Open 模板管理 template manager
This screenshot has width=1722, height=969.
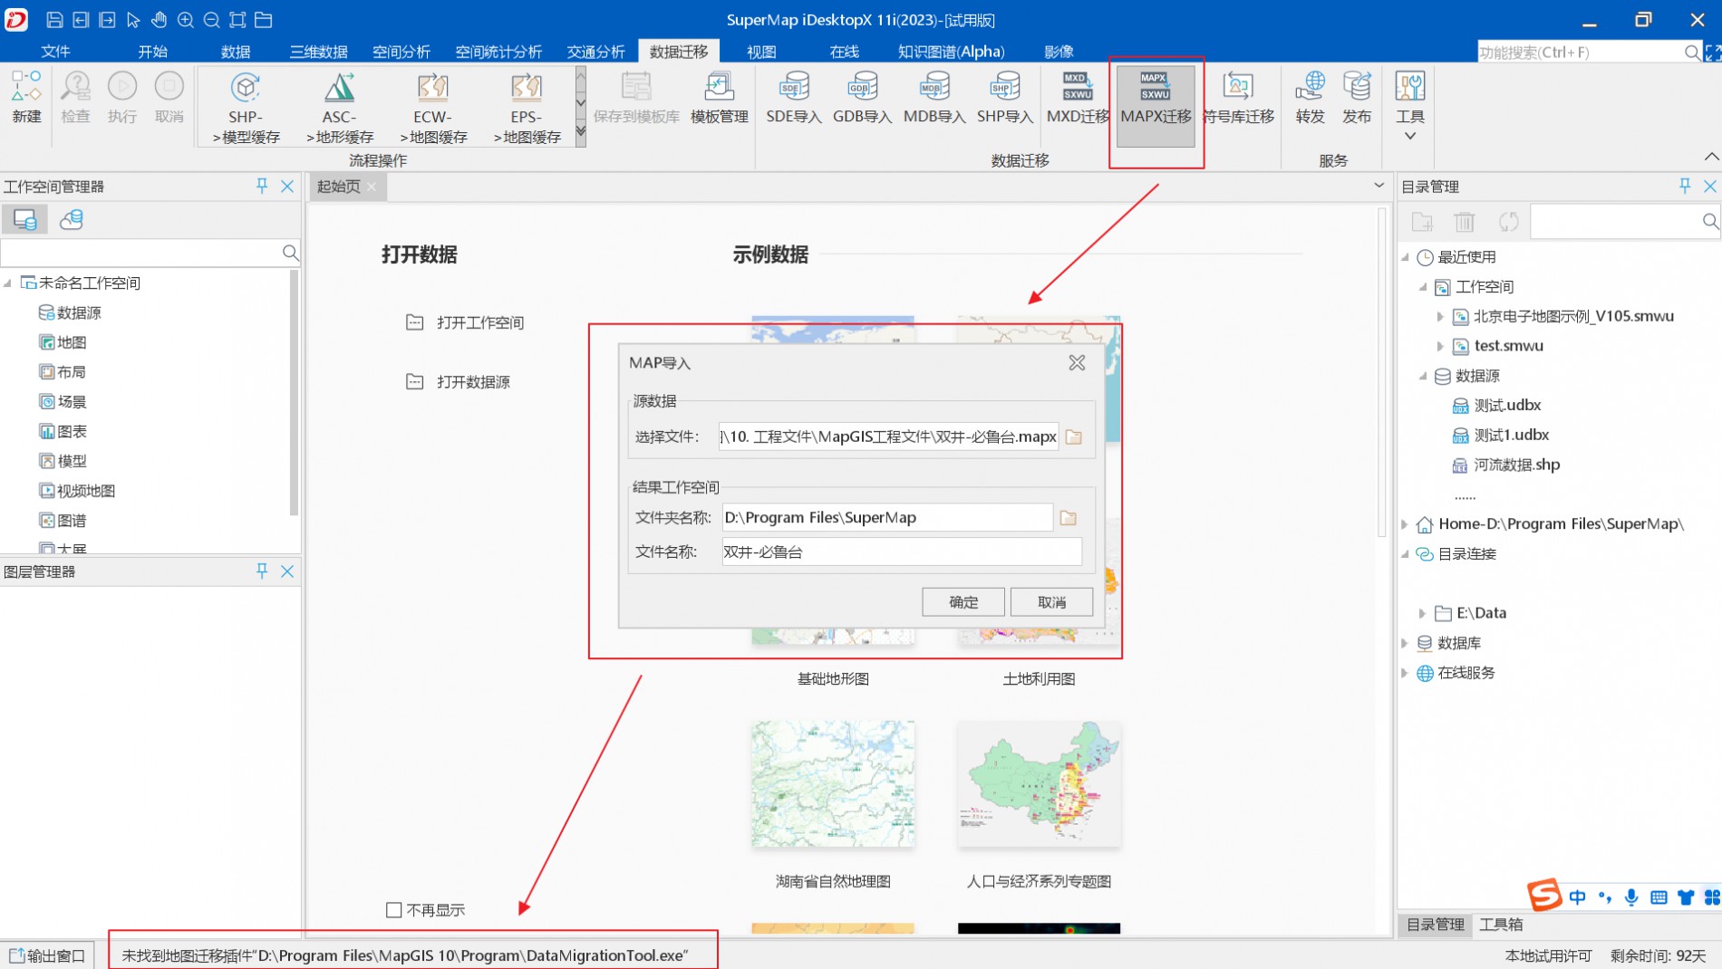(719, 98)
